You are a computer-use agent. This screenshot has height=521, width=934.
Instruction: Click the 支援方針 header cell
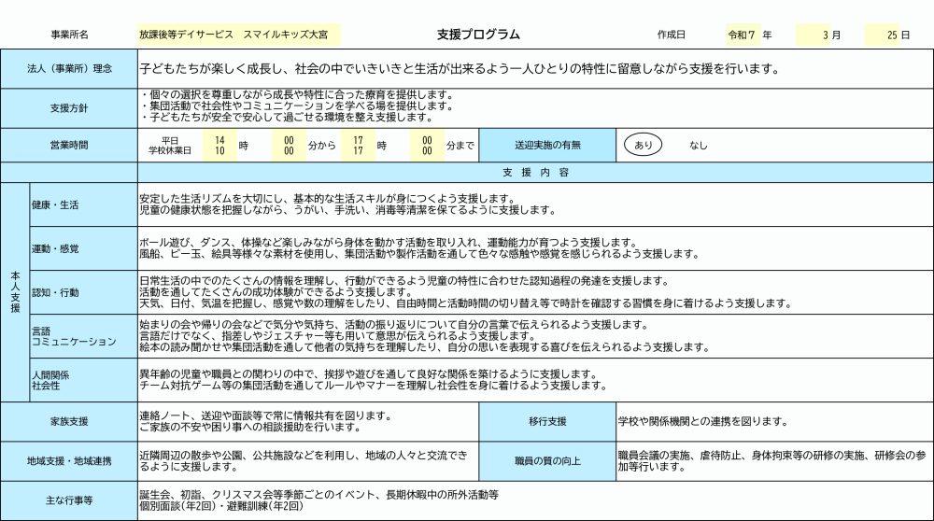(x=69, y=108)
